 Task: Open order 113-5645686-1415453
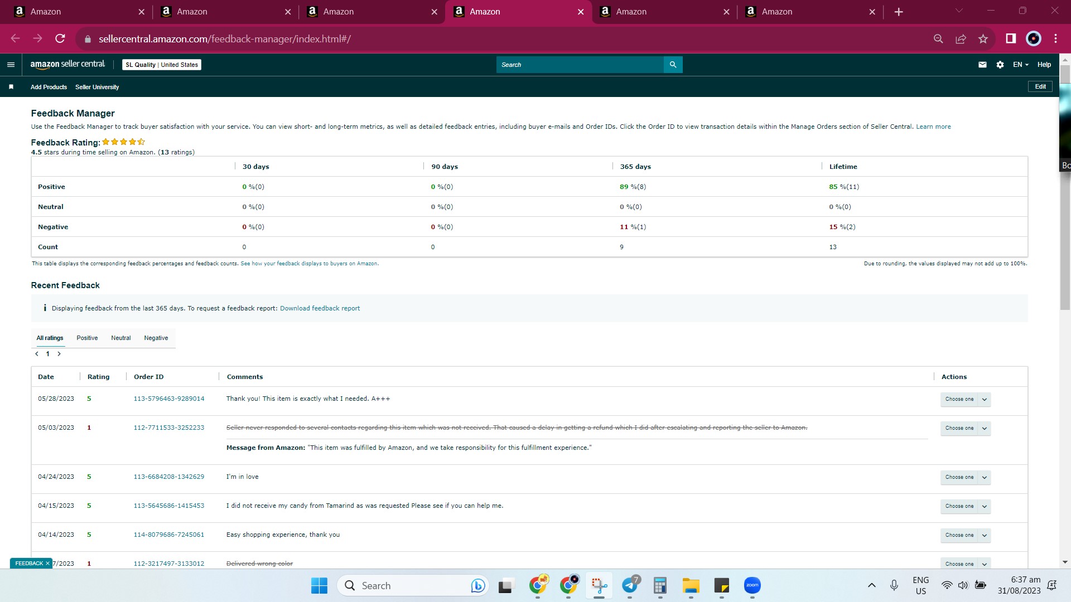169,506
